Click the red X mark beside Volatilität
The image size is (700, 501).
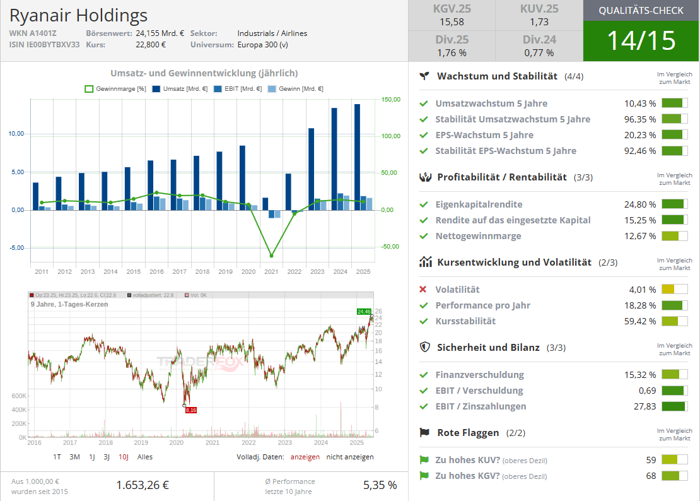pos(423,290)
